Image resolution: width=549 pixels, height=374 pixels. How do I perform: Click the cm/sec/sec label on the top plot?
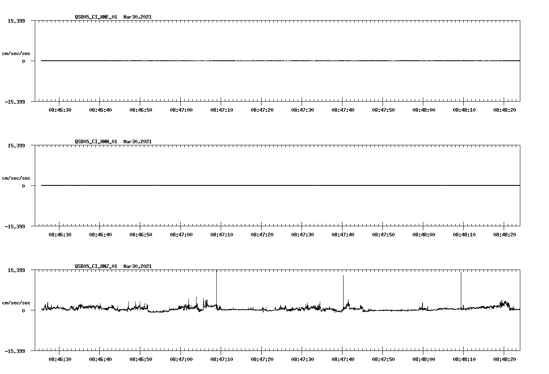(x=17, y=53)
